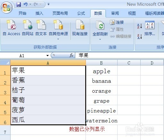This screenshot has width=164, height=140.
Task: Save the workbook via quick access
Action: (x=19, y=4)
